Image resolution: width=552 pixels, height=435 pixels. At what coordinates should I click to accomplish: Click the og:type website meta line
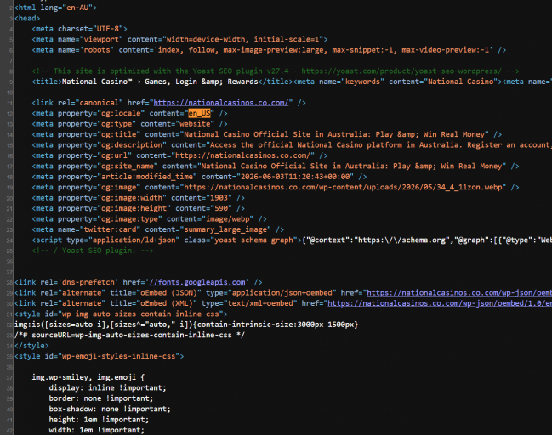tap(129, 124)
